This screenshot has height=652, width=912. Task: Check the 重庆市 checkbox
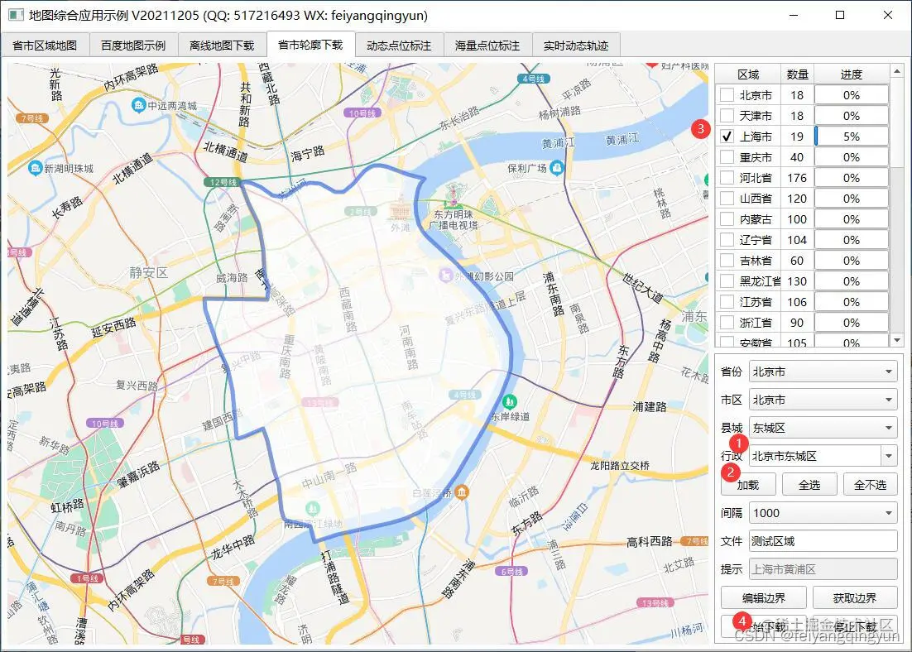click(727, 157)
